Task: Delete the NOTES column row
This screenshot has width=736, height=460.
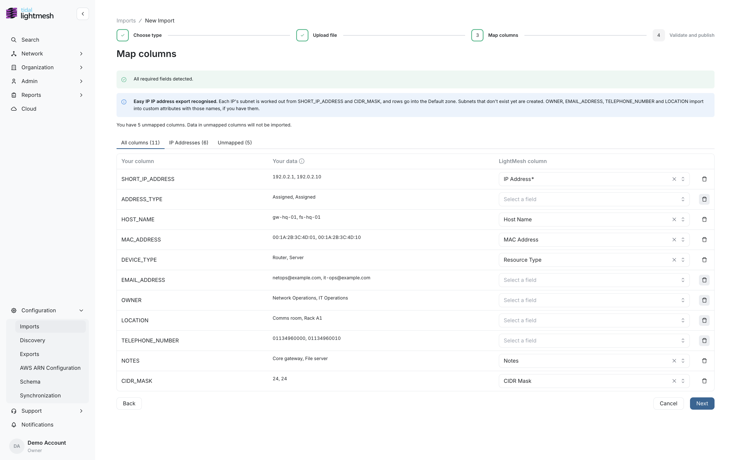Action: [704, 361]
